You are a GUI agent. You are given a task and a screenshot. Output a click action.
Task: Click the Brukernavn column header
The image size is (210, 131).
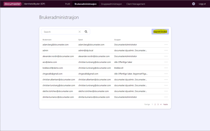pyautogui.click(x=47, y=40)
